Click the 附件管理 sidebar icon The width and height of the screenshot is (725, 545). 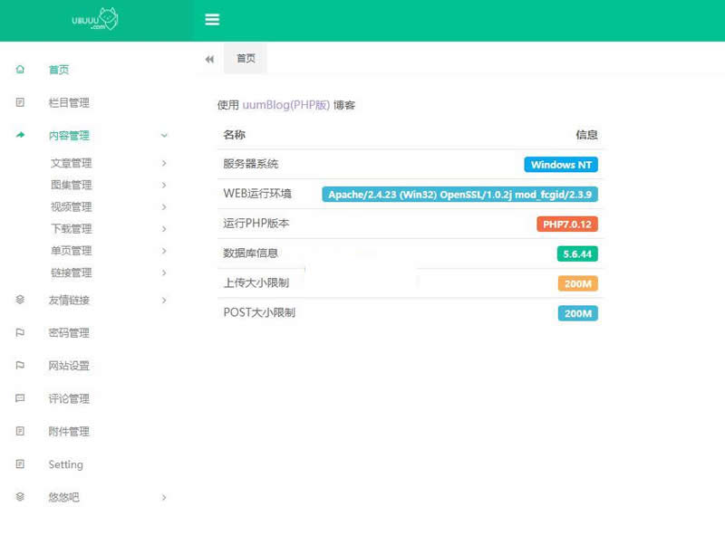[x=20, y=432]
